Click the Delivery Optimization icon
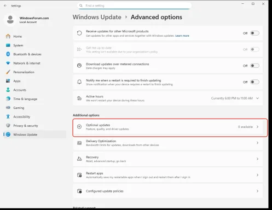Viewport: 272px width, 210px height. pyautogui.click(x=79, y=143)
